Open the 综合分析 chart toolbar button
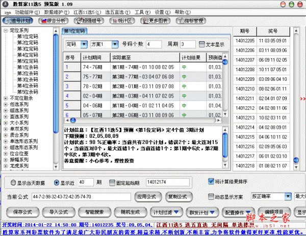 [x=53, y=21]
